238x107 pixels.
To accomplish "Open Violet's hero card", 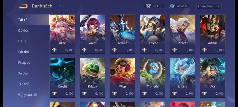I will 93,34.
